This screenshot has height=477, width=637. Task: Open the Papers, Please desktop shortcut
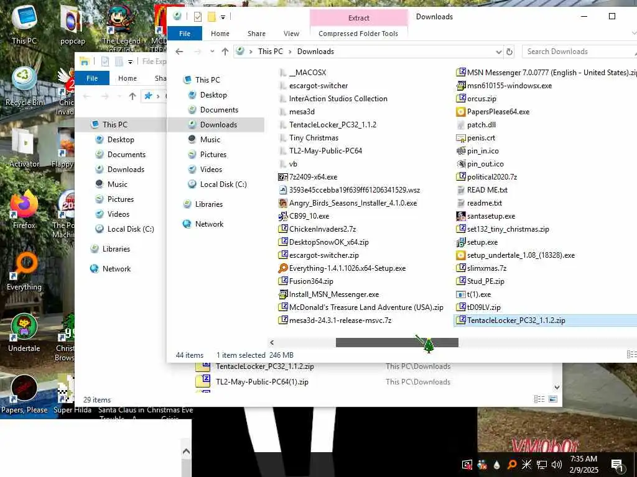tap(24, 394)
